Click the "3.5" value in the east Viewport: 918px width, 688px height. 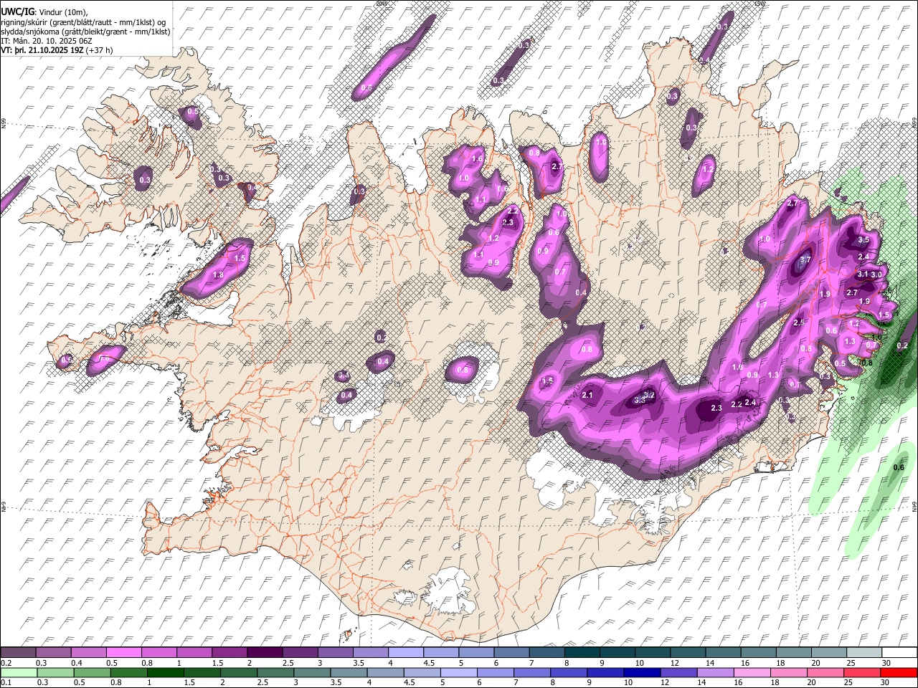coord(863,240)
